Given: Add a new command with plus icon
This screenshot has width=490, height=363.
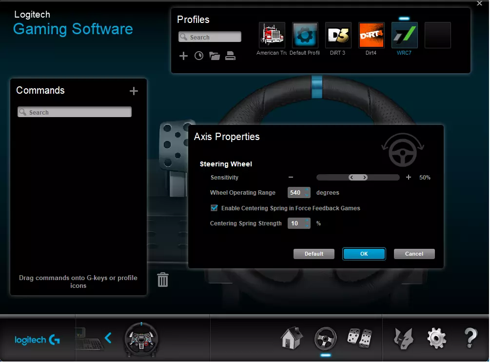Looking at the screenshot, I should pyautogui.click(x=134, y=91).
